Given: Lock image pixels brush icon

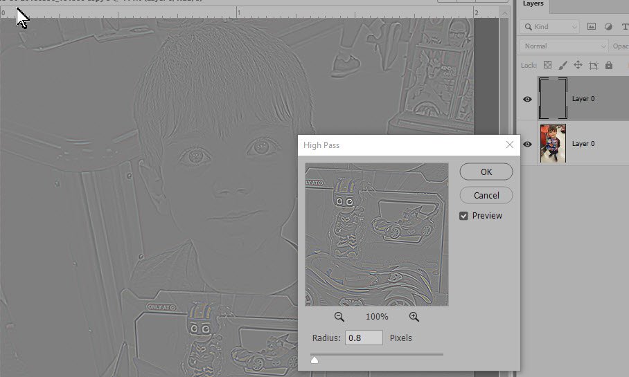Looking at the screenshot, I should [x=562, y=65].
